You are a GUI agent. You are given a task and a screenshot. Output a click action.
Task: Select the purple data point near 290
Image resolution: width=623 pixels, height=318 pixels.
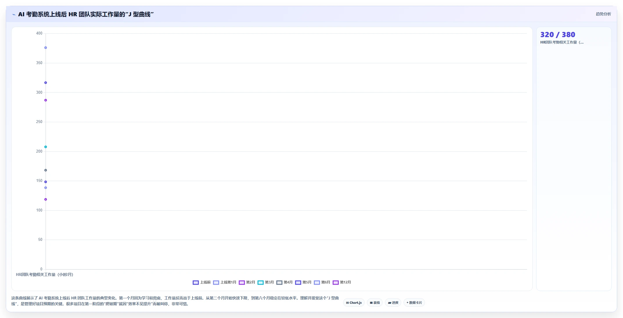pyautogui.click(x=46, y=100)
